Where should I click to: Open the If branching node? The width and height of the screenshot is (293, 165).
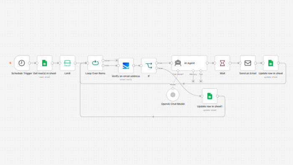tap(149, 66)
